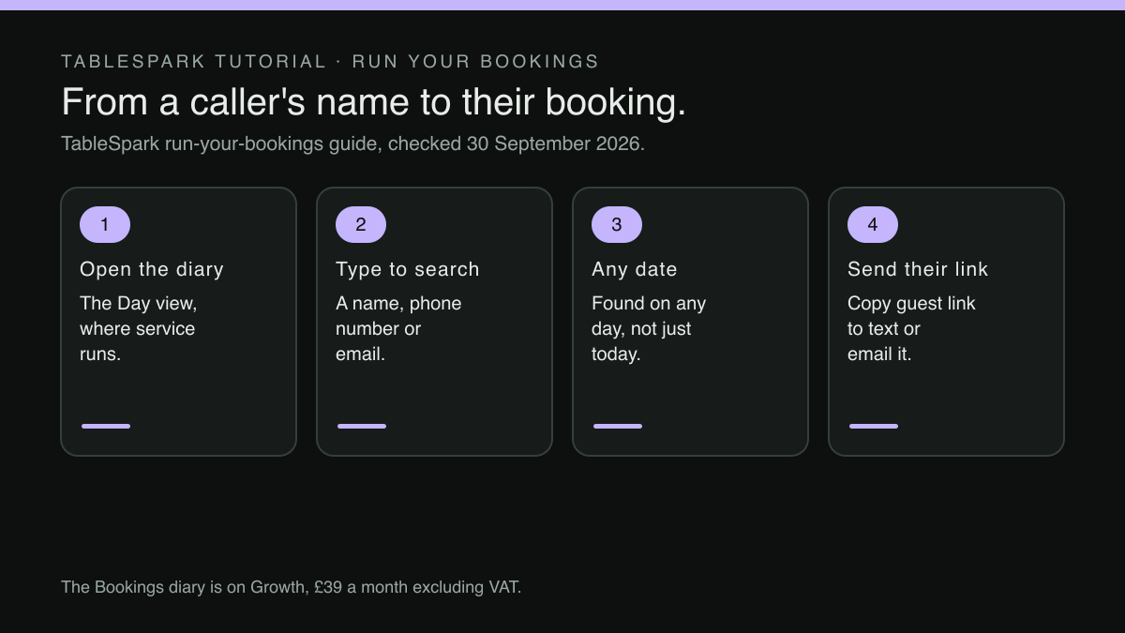1125x633 pixels.
Task: Click the step 2 number badge
Action: (361, 225)
